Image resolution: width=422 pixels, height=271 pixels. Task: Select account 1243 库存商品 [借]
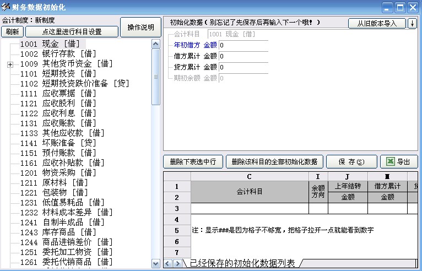[x=58, y=232]
